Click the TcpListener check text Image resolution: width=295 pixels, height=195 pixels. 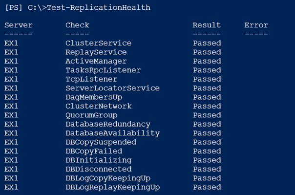[x=91, y=79]
